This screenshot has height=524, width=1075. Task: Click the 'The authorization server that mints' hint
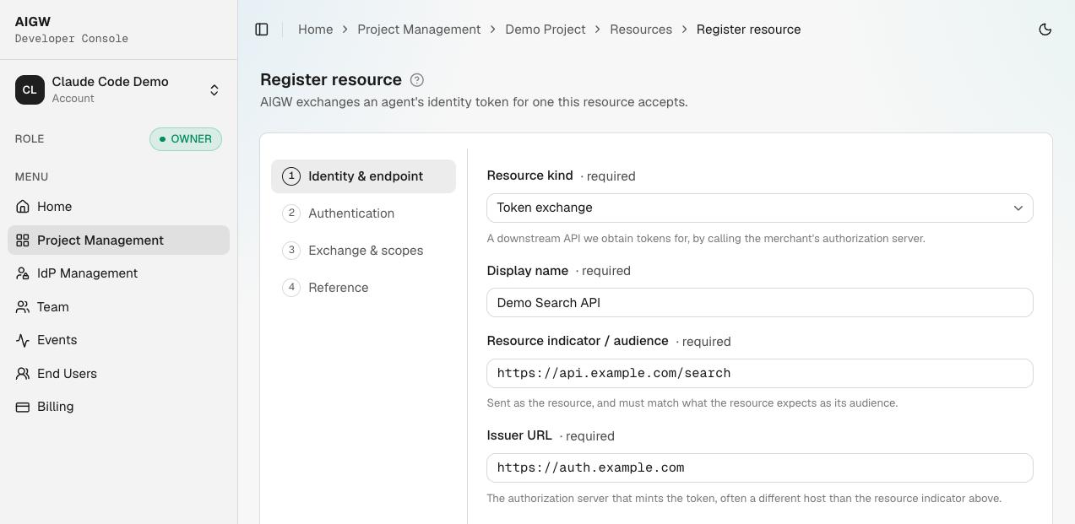tap(744, 499)
